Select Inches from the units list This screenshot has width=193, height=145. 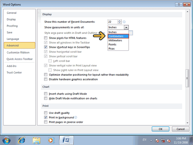point(118,32)
